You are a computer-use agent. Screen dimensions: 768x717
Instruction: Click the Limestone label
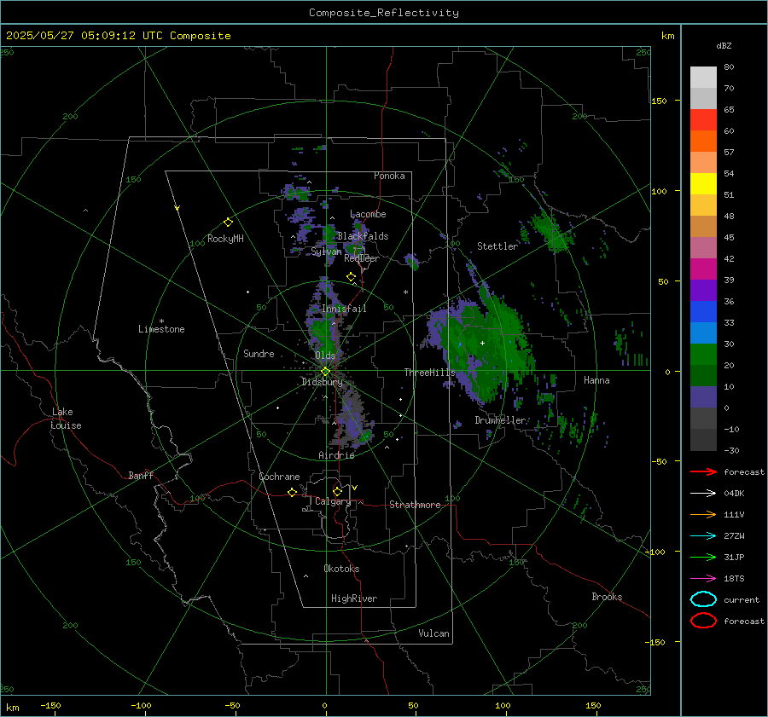pos(161,329)
